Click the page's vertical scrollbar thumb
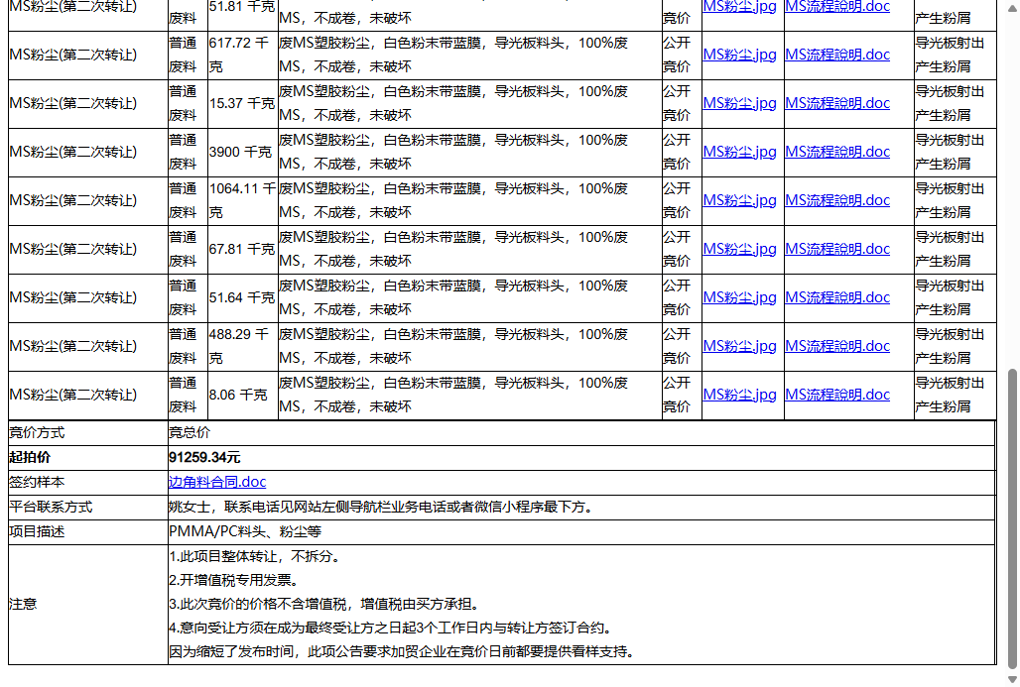The height and width of the screenshot is (687, 1020). [x=1011, y=518]
